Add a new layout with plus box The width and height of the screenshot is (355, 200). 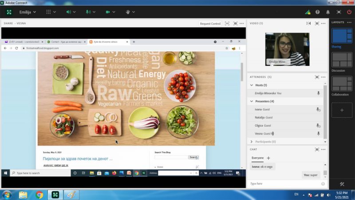(x=342, y=110)
